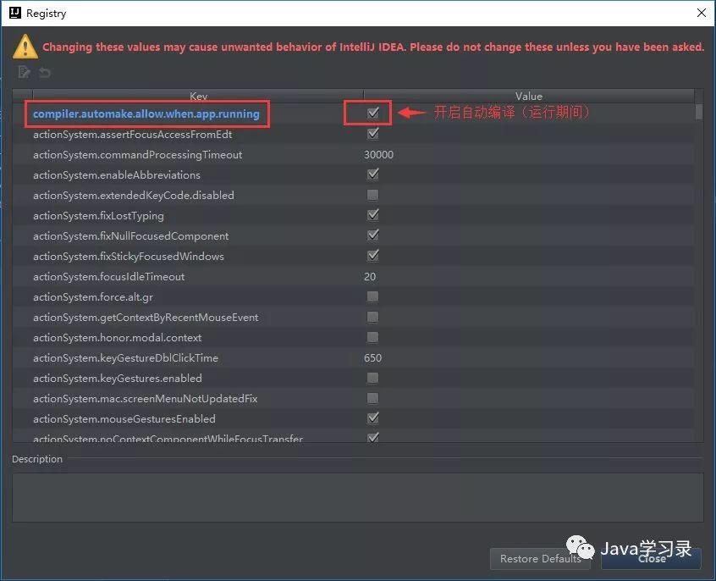This screenshot has height=581, width=716.
Task: Select the actionSystem.commandProcessingTimeout key
Action: [137, 154]
